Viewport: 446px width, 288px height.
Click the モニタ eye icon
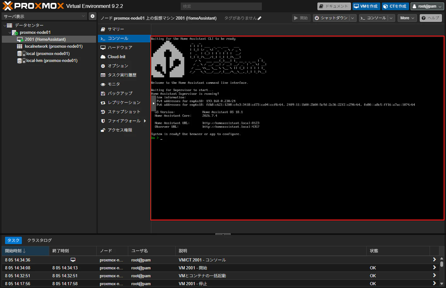click(x=103, y=84)
